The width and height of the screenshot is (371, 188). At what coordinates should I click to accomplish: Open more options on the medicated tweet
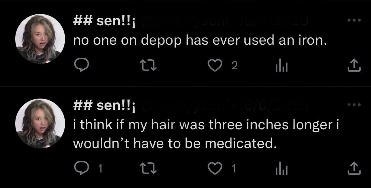click(x=354, y=105)
